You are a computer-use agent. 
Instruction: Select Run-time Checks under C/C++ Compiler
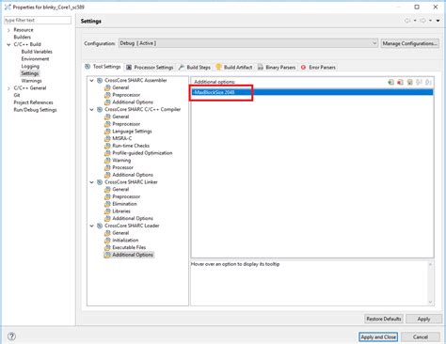click(x=131, y=146)
